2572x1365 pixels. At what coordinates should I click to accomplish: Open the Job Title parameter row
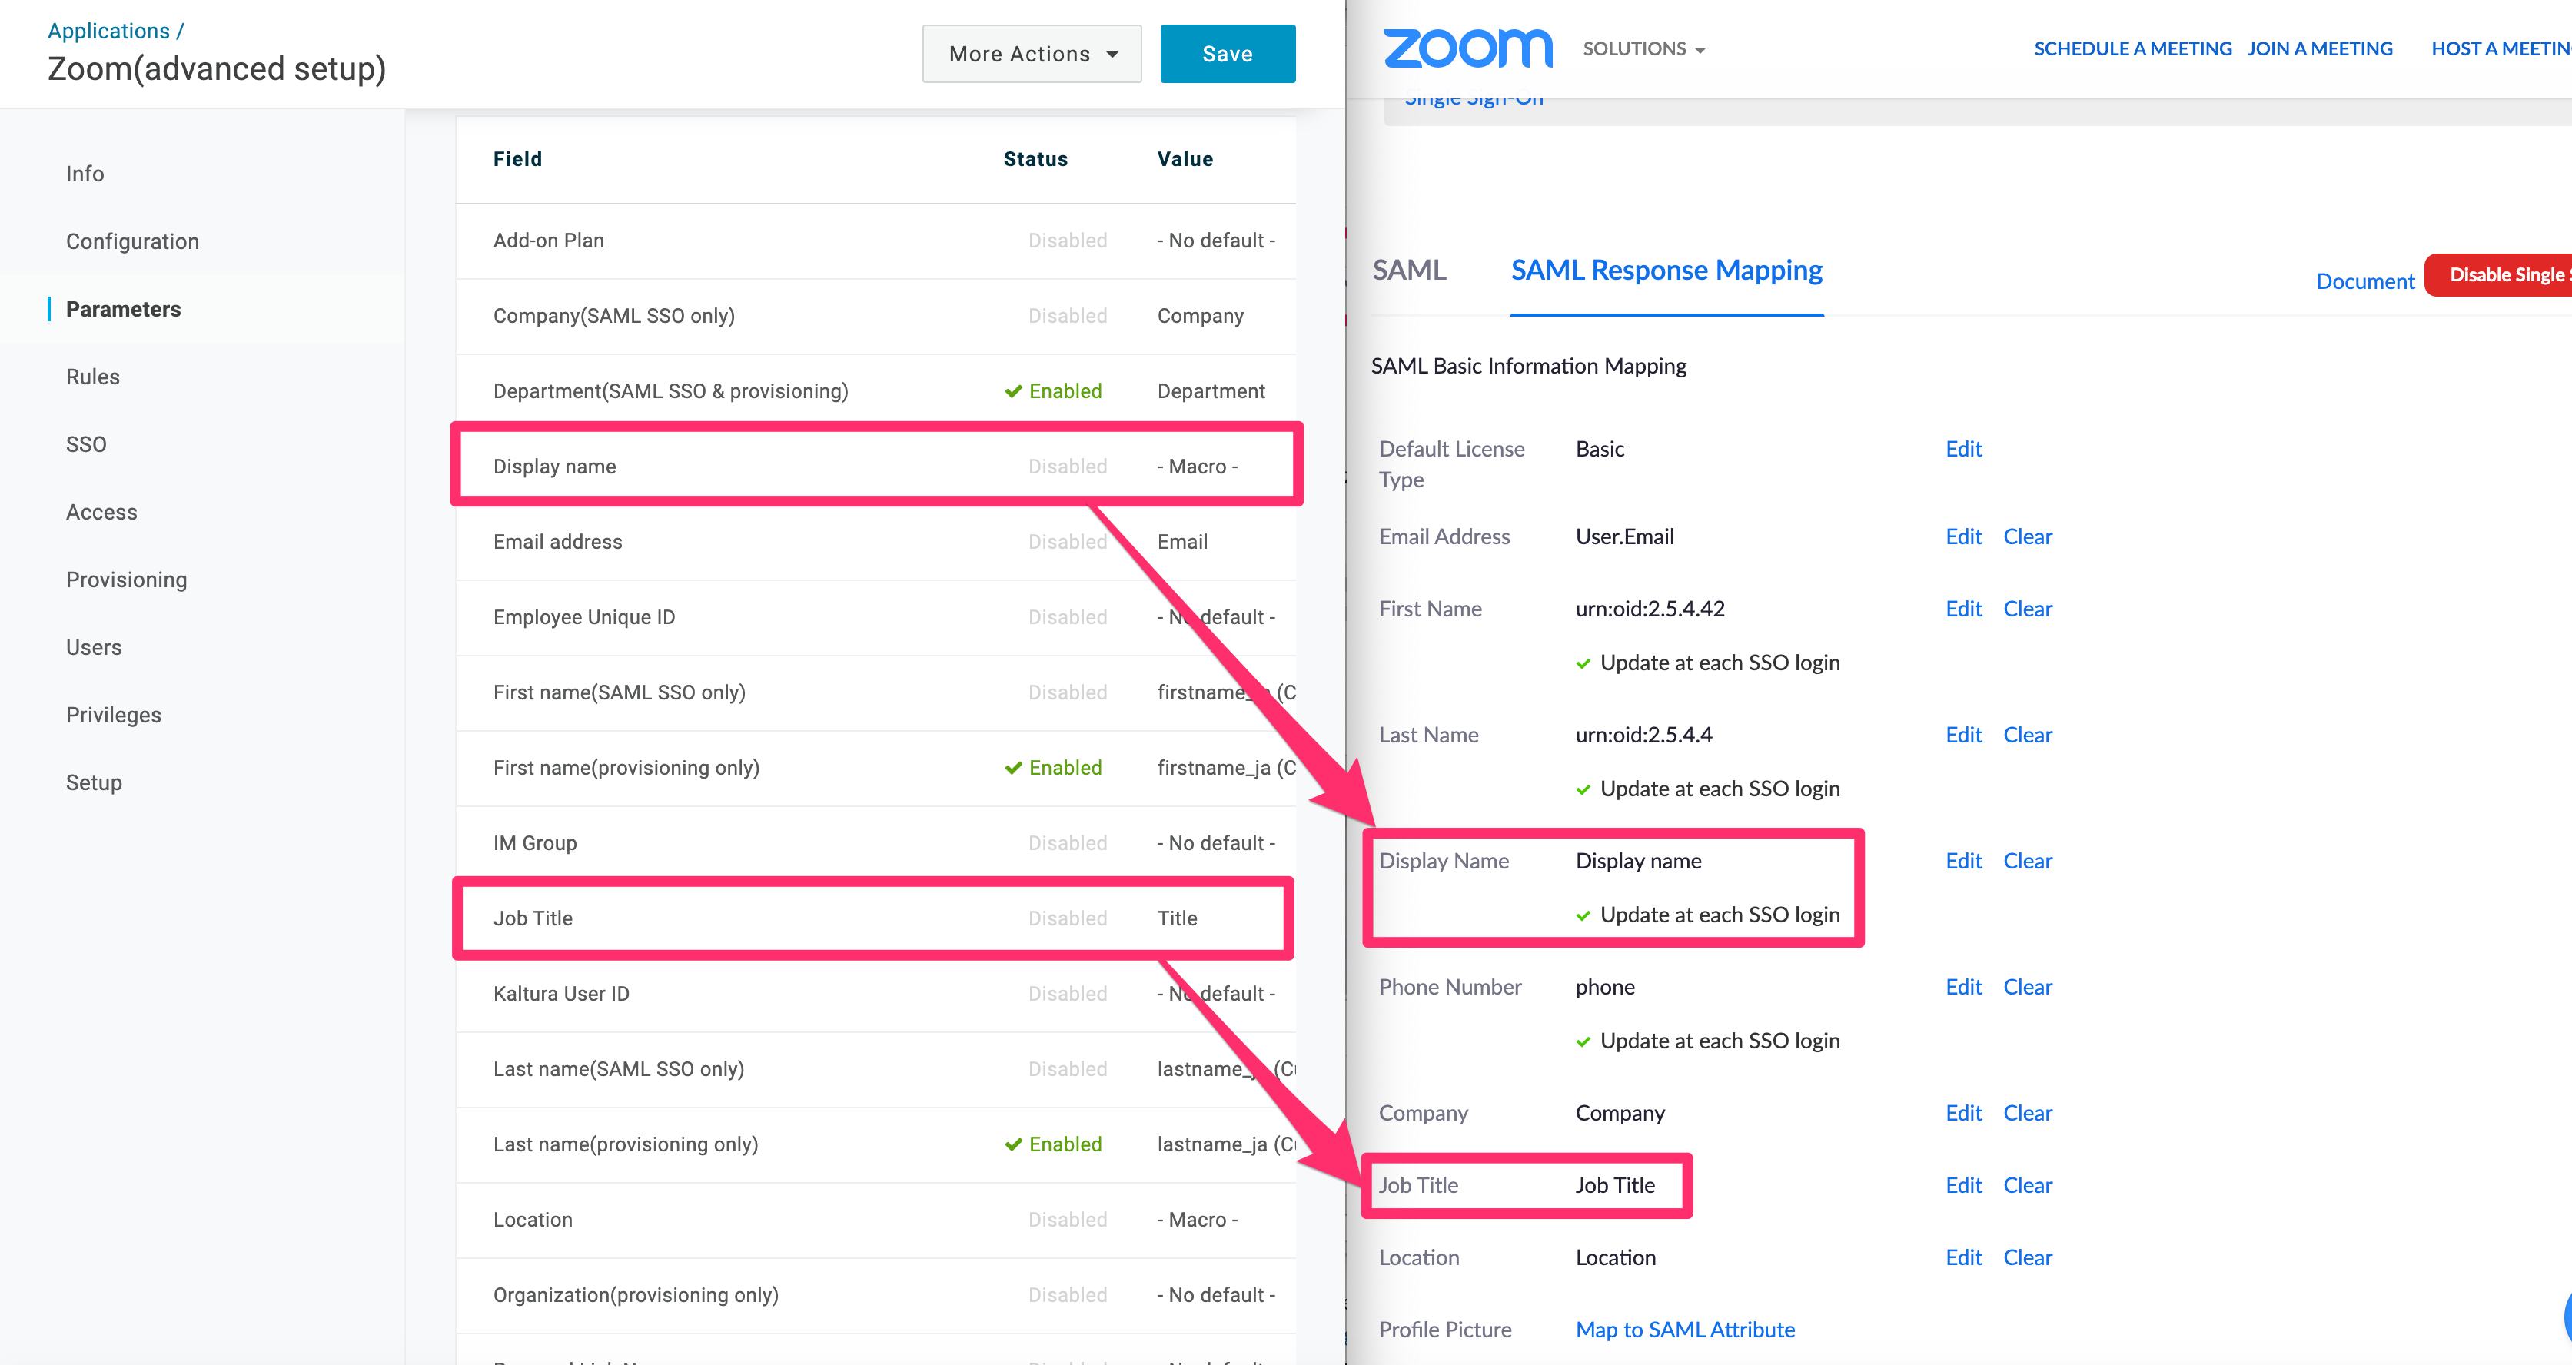[x=876, y=918]
